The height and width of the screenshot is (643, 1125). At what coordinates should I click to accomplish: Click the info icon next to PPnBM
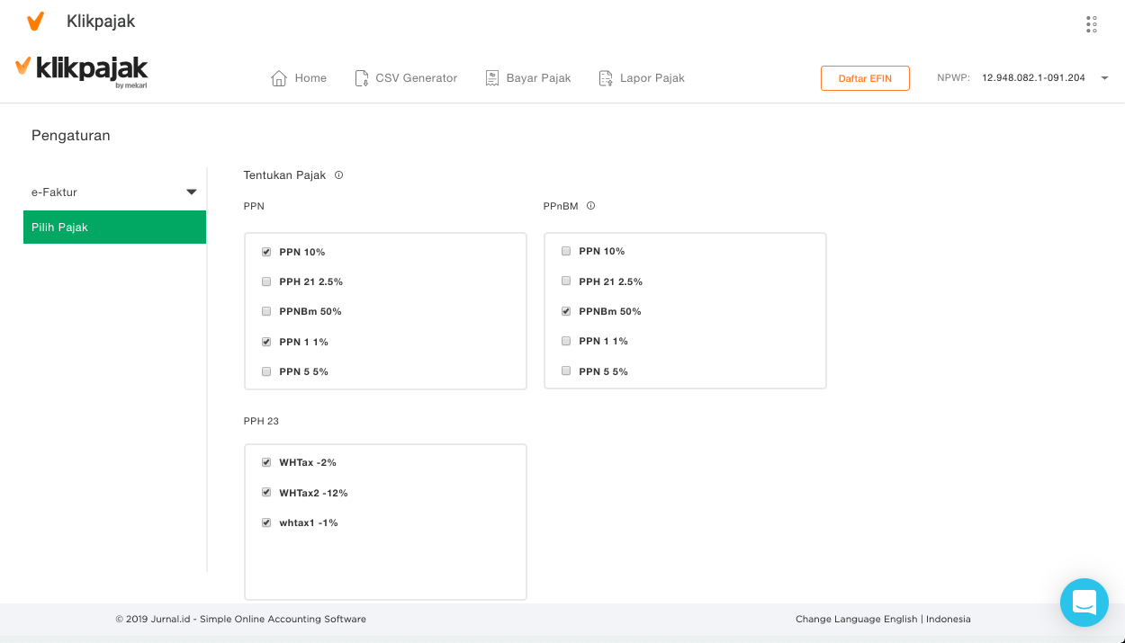[x=591, y=206]
